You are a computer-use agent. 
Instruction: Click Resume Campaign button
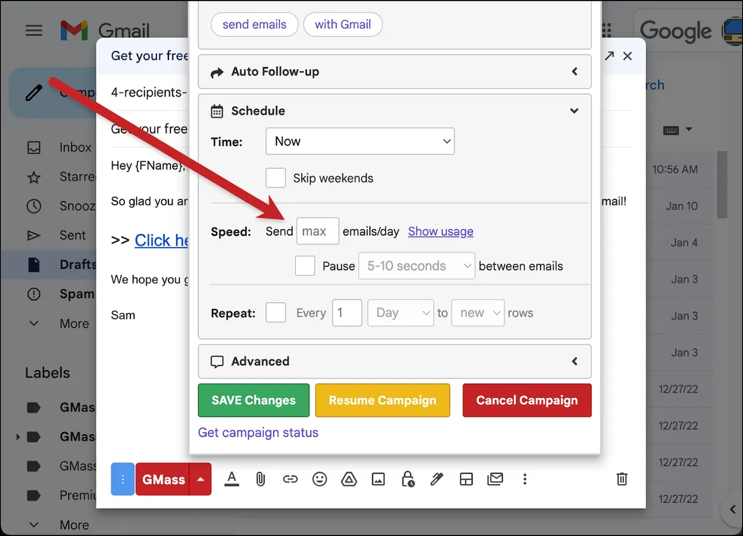(x=383, y=400)
